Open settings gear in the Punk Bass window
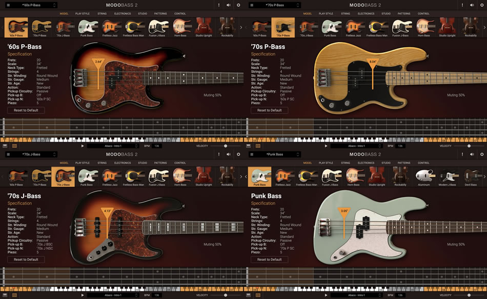 pyautogui.click(x=482, y=154)
